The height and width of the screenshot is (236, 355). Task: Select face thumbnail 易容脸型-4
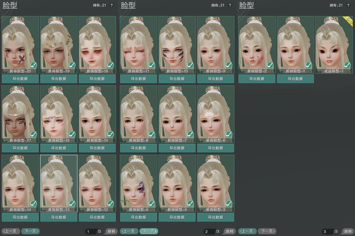[177, 183]
